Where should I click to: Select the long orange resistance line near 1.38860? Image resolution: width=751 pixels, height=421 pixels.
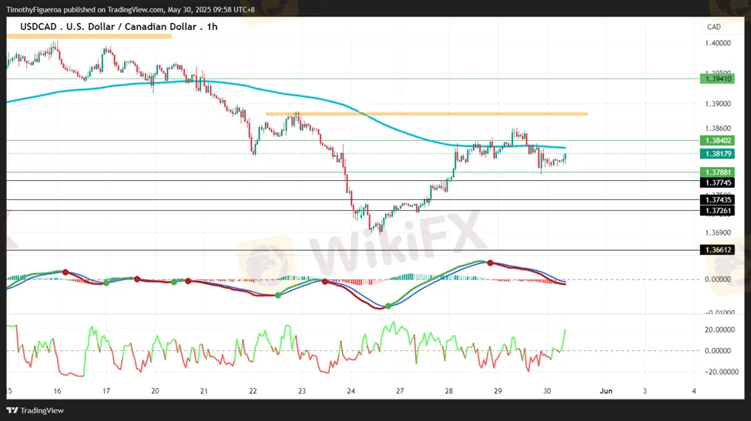tap(426, 114)
